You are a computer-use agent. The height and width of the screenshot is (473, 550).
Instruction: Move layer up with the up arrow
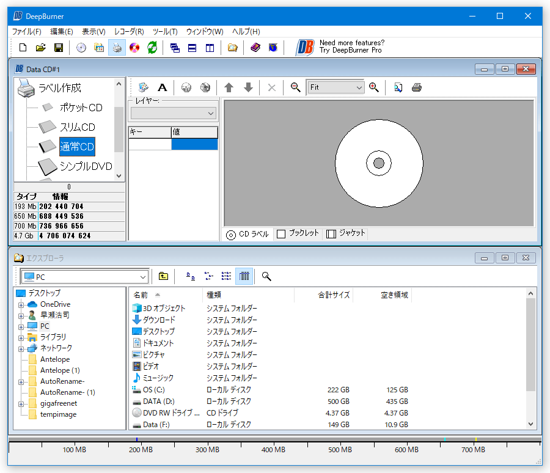click(x=229, y=87)
